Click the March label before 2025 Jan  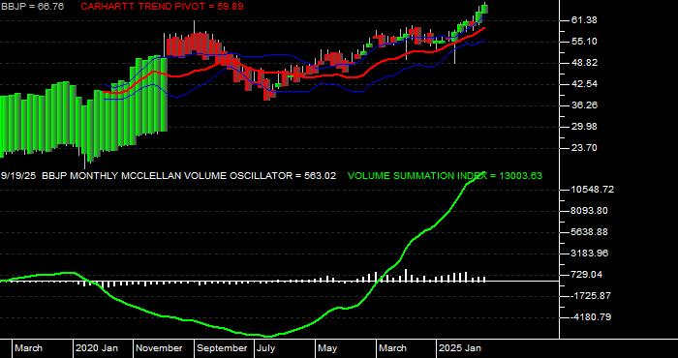392,348
